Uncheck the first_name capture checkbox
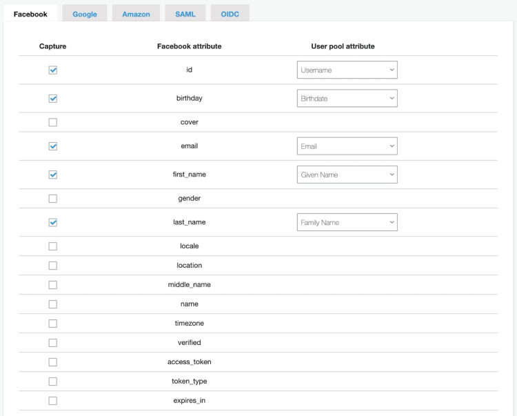517x416 pixels. pos(53,175)
